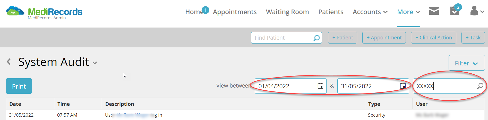Open the mail envelope icon
Screen dimensions: 488x120
(434, 11)
